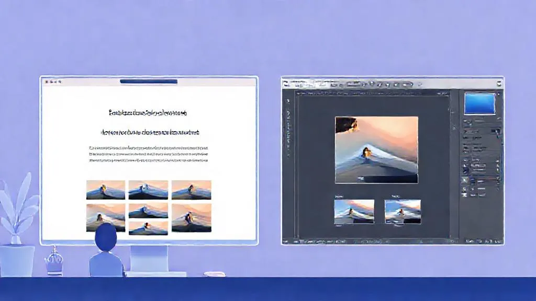Click the window control icon at editor's title bar corner
The image size is (536, 301).
point(499,83)
